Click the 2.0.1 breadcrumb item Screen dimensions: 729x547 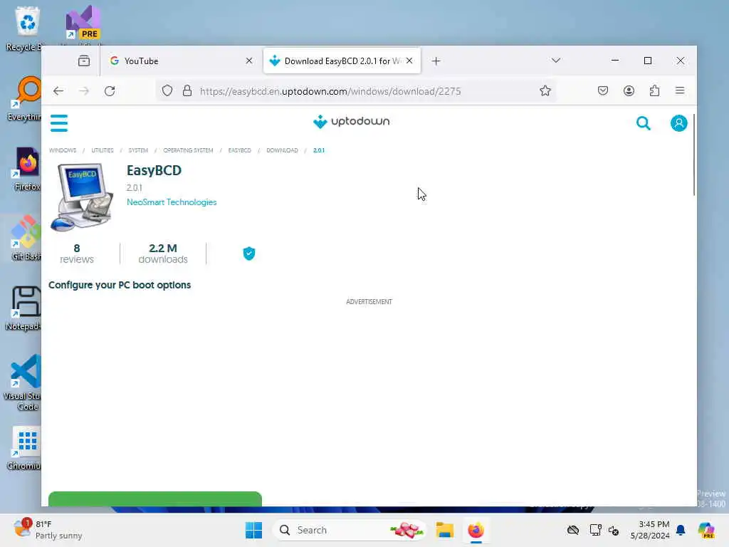point(319,150)
